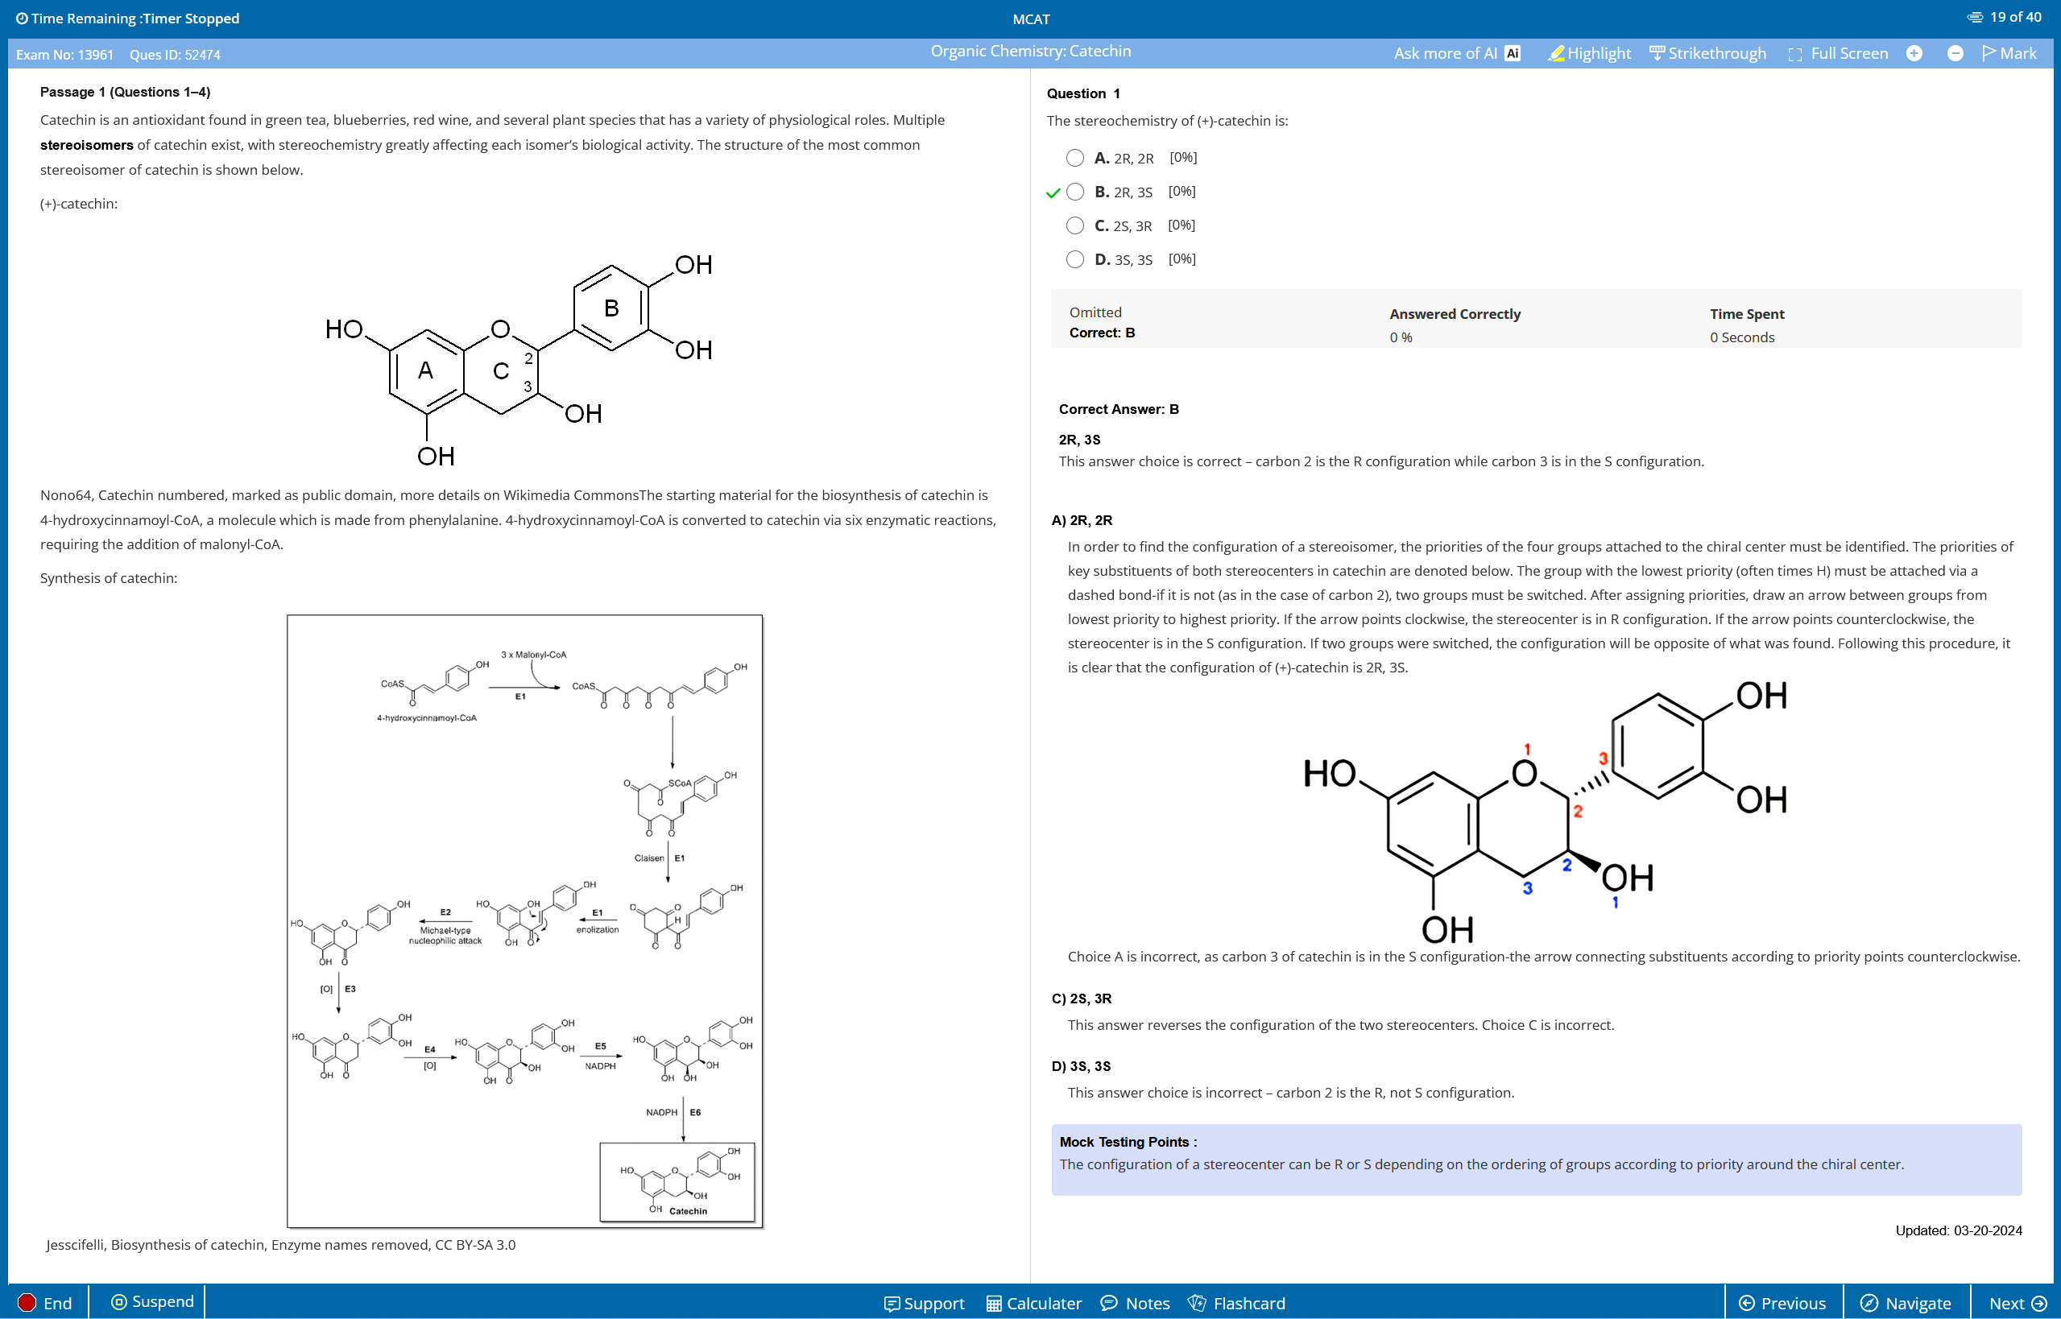Select answer A. 2R, 2R

pos(1075,158)
